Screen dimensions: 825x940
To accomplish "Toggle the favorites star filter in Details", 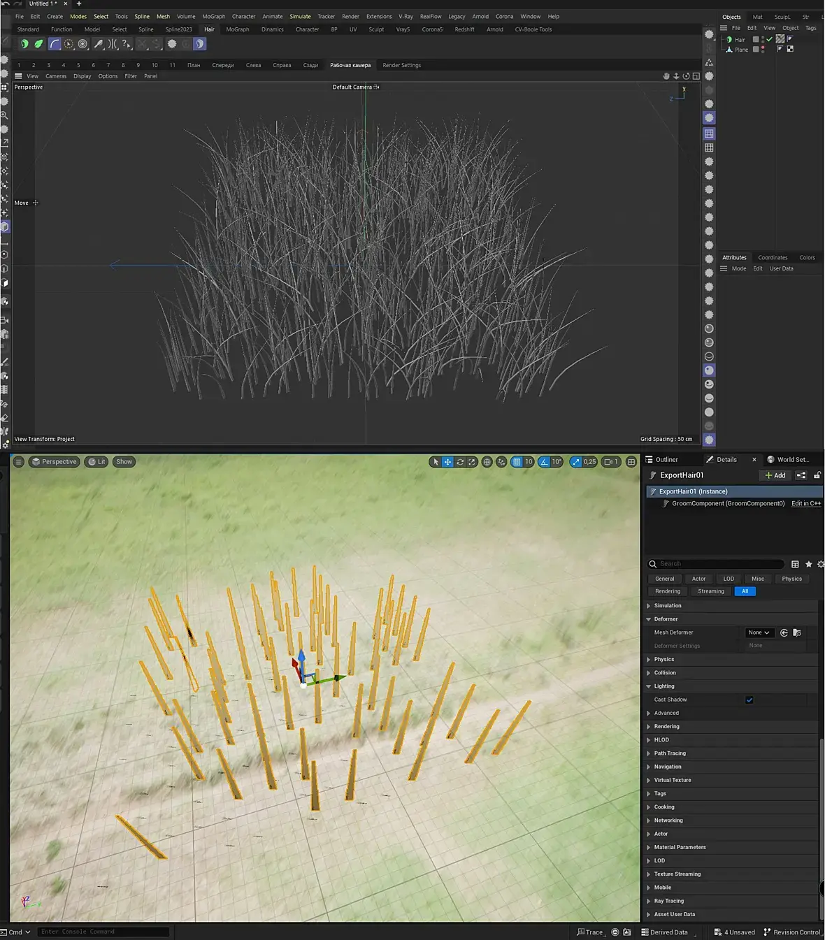I will click(x=809, y=564).
